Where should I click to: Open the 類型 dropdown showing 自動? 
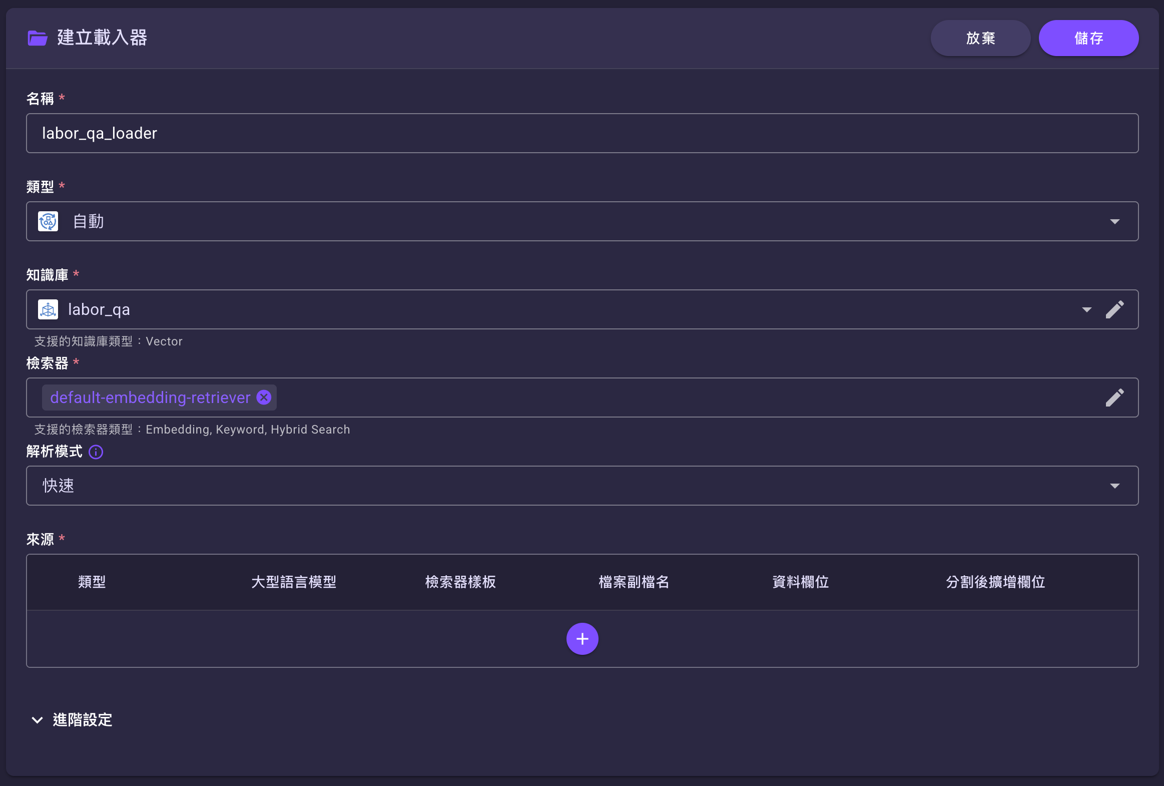pos(582,221)
